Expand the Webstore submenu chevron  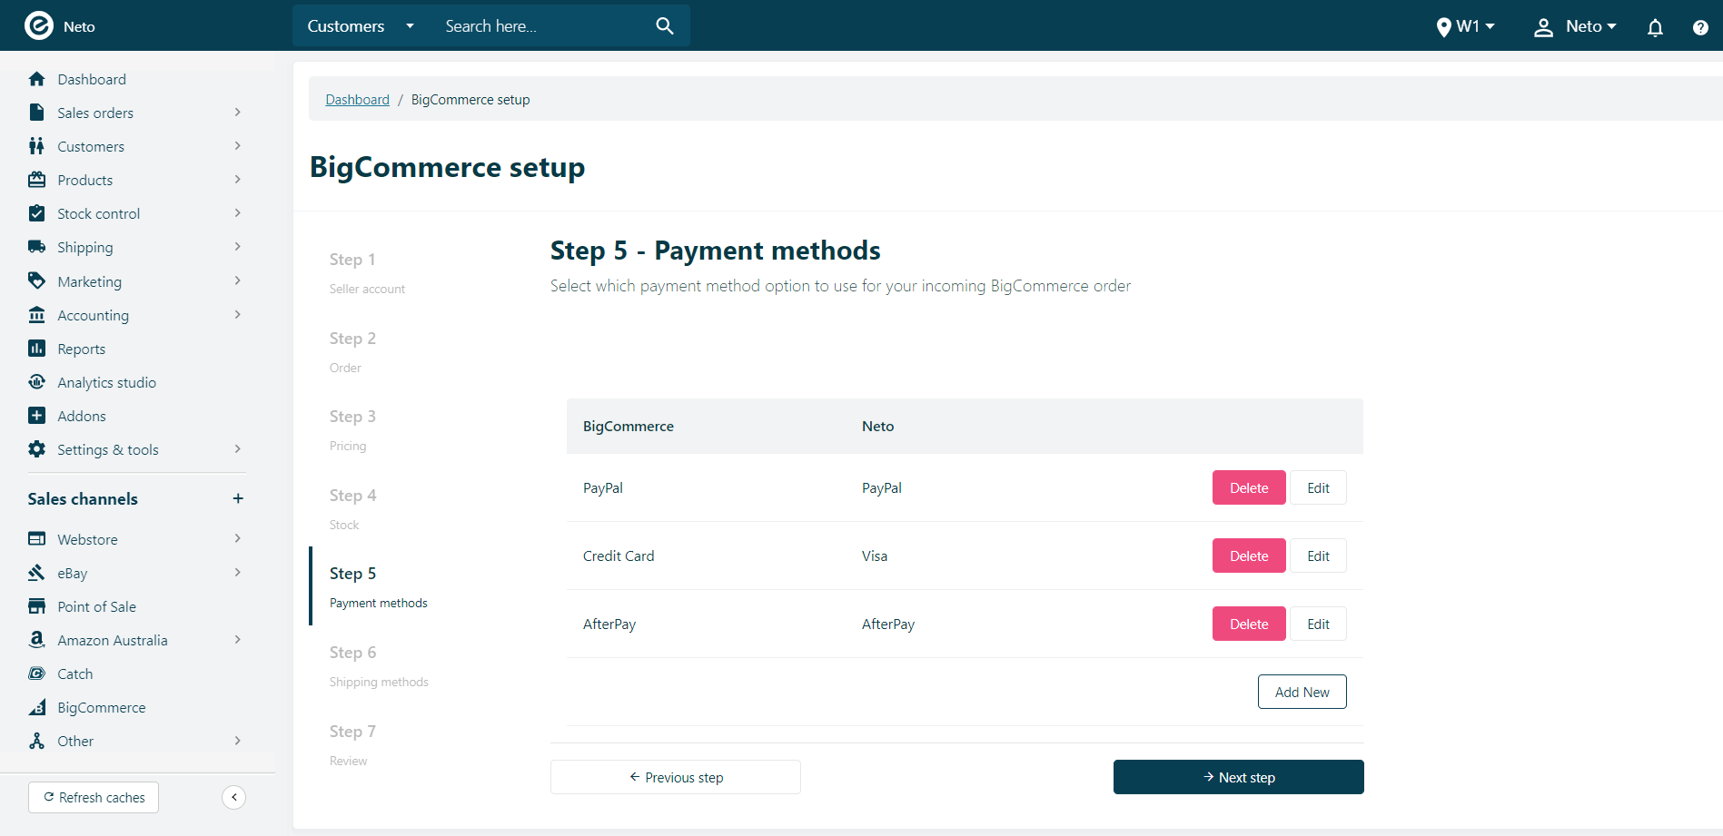[238, 539]
